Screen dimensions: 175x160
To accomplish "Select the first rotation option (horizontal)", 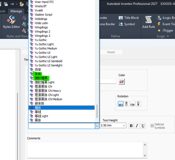I will (x=121, y=104).
